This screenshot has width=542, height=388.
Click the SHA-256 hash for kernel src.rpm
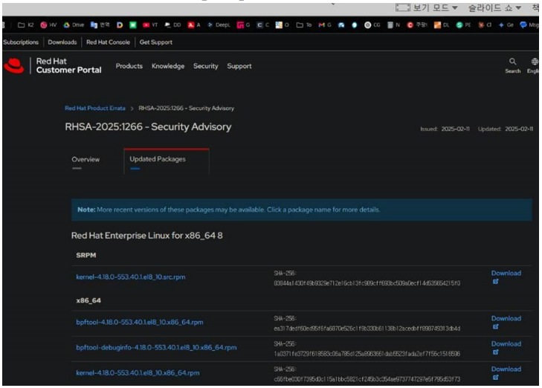tap(367, 283)
